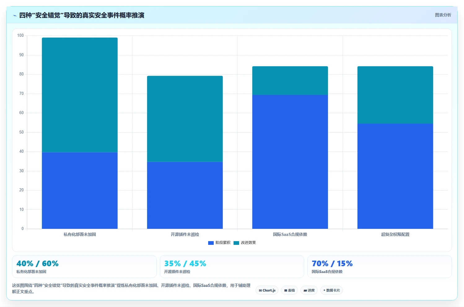464x307 pixels.
Task: Click the teal 改进效果 bar for 私有化部署未加固
Action: 80,95
